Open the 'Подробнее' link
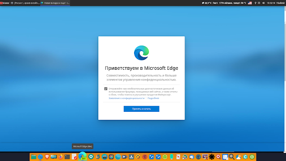 (153, 98)
